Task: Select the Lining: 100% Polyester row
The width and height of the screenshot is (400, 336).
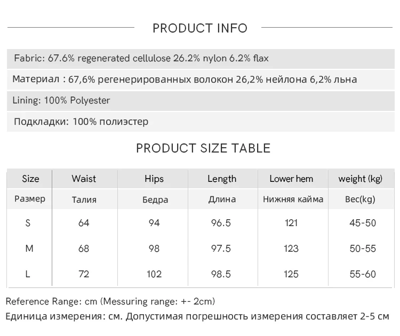Action: pyautogui.click(x=201, y=100)
